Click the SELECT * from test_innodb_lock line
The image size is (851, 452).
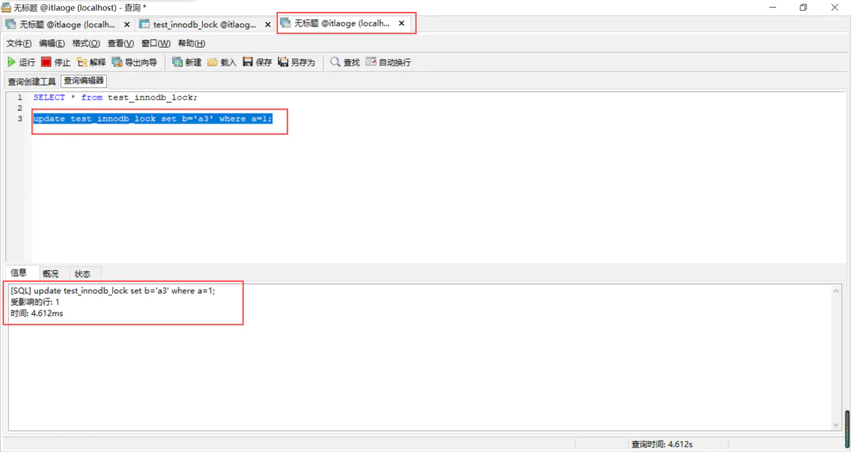click(115, 97)
